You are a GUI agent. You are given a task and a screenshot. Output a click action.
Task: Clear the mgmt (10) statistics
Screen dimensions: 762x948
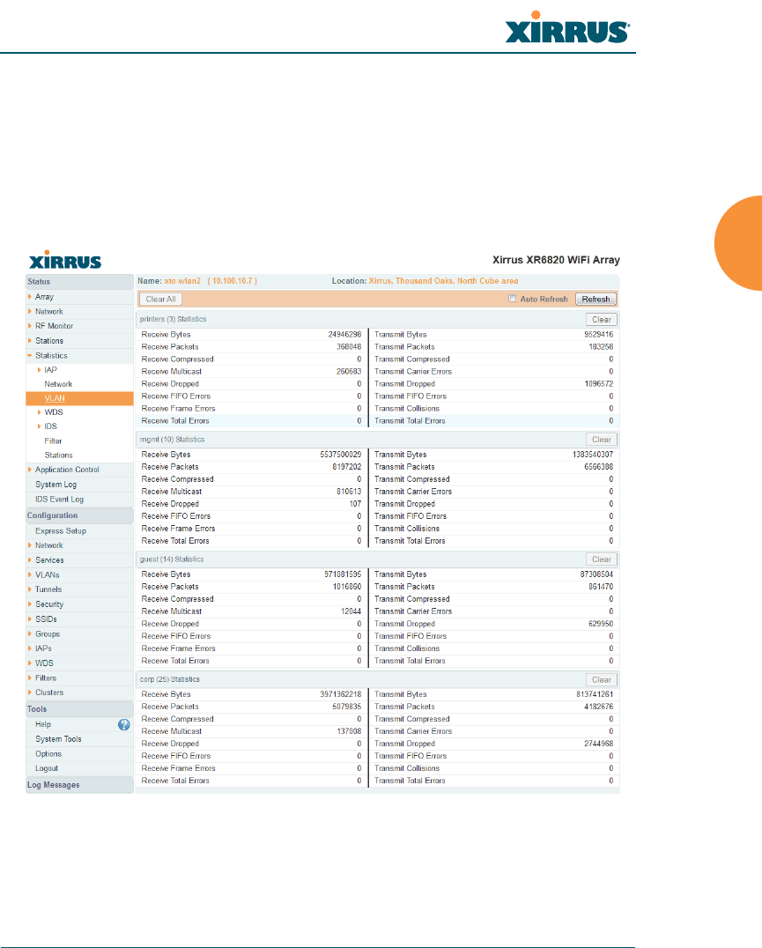point(602,440)
